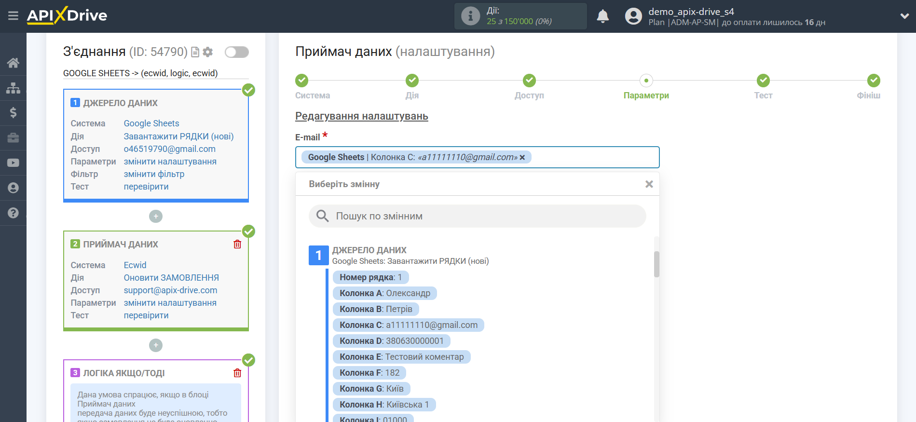Click the Редагування налаштувань heading
The image size is (916, 422).
coord(362,116)
